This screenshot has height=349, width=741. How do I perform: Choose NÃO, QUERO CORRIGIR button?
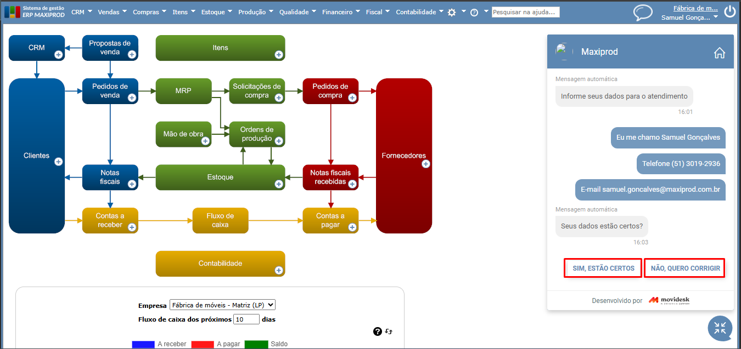tap(685, 268)
